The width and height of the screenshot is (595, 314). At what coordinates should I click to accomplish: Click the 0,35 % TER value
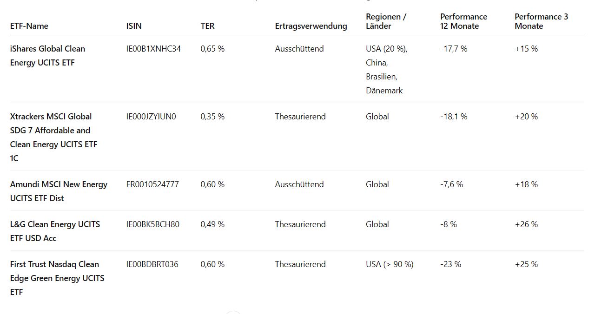[x=212, y=117]
